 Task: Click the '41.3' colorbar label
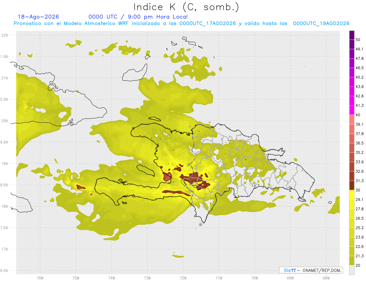tap(360, 106)
